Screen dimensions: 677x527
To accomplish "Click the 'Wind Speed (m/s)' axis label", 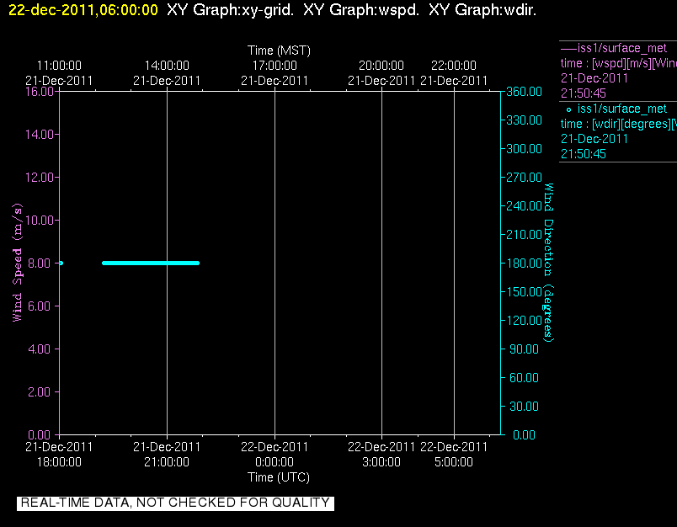I will point(17,263).
